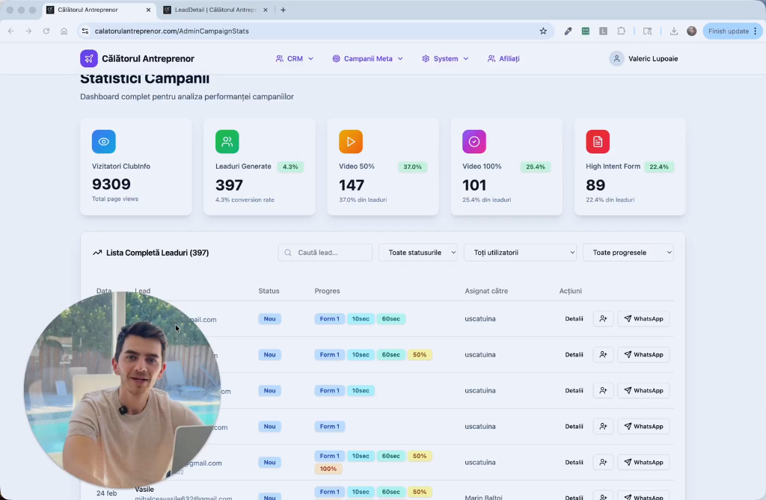
Task: Click WhatsApp in the row with only Form 1
Action: coord(643,426)
